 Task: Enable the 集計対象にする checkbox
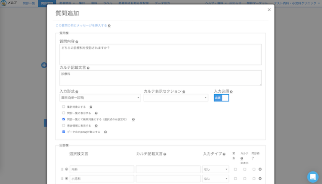click(64, 107)
